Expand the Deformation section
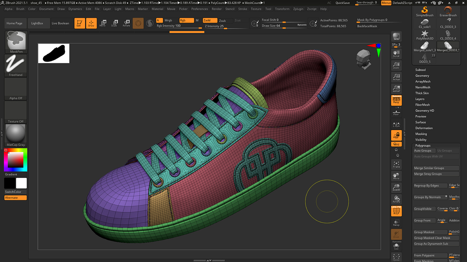 [x=424, y=128]
